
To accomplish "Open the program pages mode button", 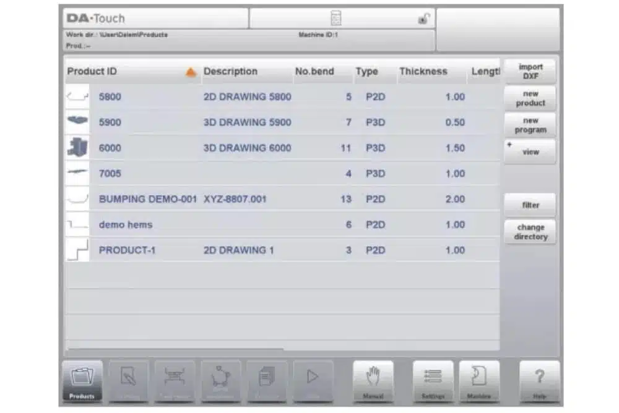I will (x=267, y=381).
